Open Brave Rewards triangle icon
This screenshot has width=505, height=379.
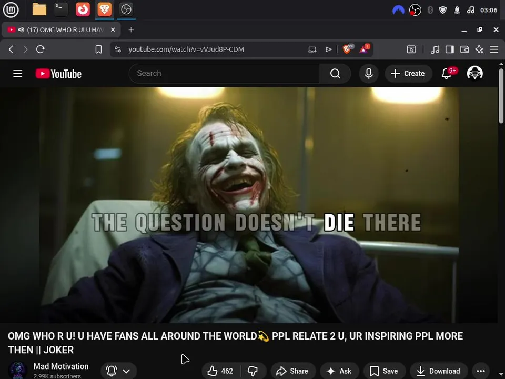tap(365, 49)
